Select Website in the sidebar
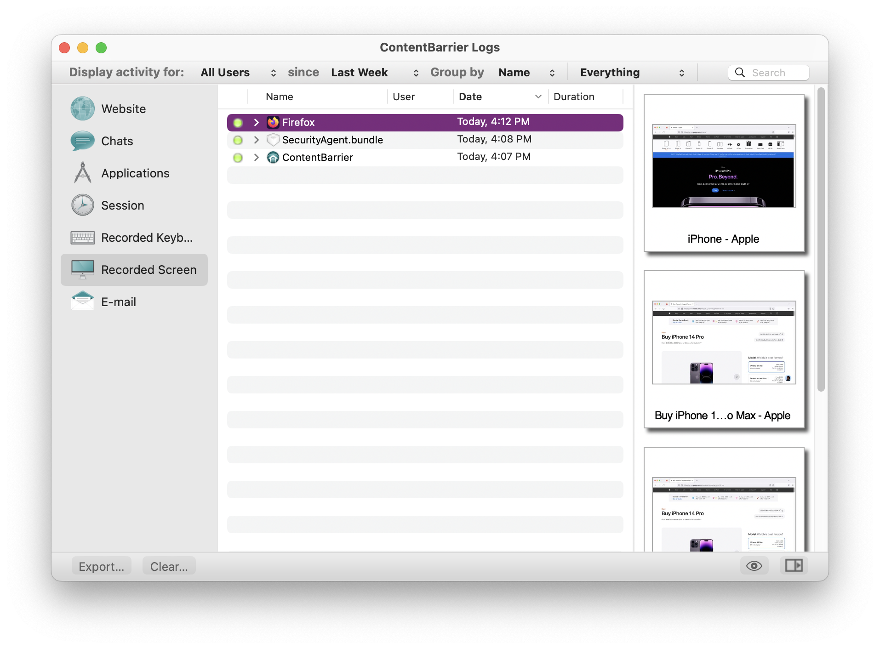The height and width of the screenshot is (649, 880). tap(134, 109)
